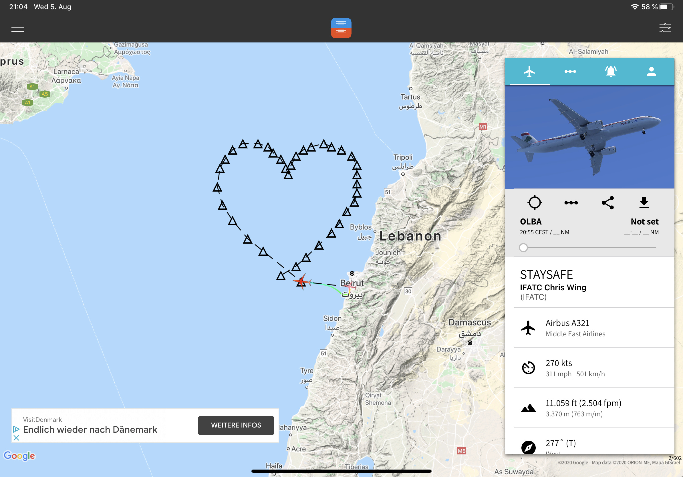The width and height of the screenshot is (683, 477).
Task: Show flight route waypoints icon
Action: point(571,203)
